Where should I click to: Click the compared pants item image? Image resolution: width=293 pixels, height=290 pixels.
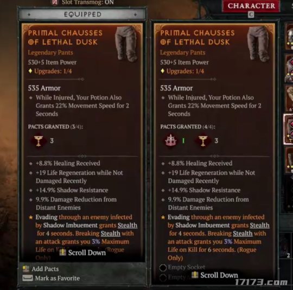point(259,43)
